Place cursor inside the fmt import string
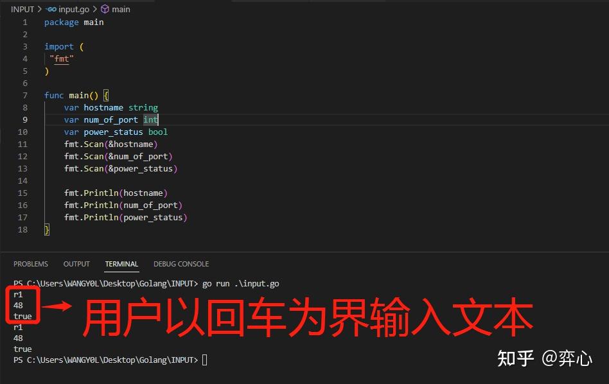Image resolution: width=609 pixels, height=384 pixels. click(62, 58)
